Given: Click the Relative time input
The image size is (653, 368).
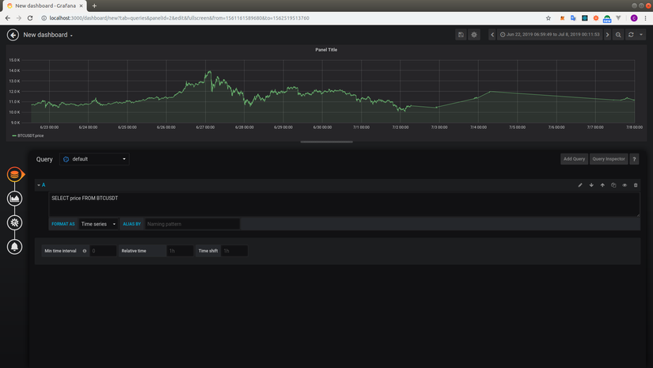Looking at the screenshot, I should click(180, 251).
